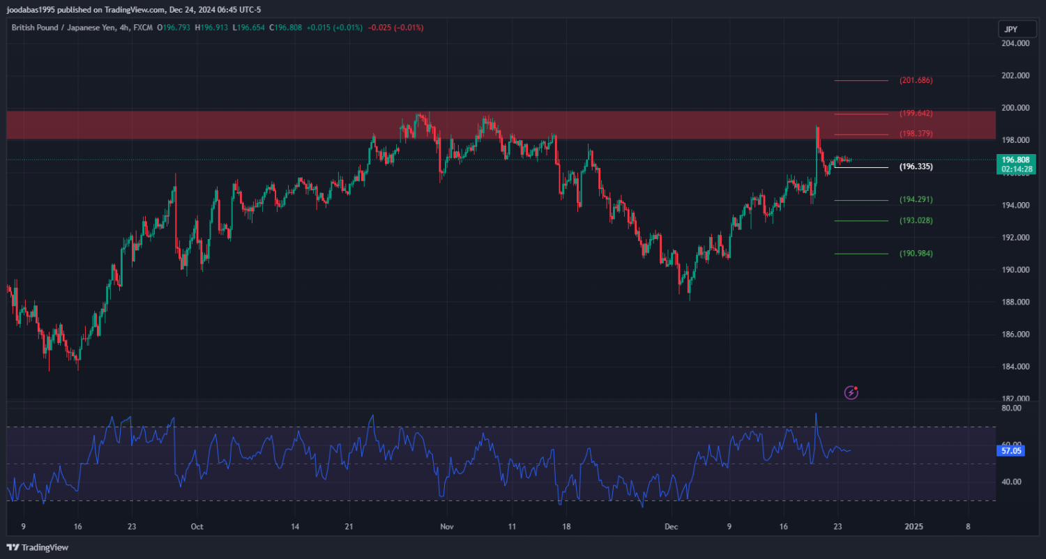1046x559 pixels.
Task: Select the (194.291) green level label
Action: pos(915,199)
